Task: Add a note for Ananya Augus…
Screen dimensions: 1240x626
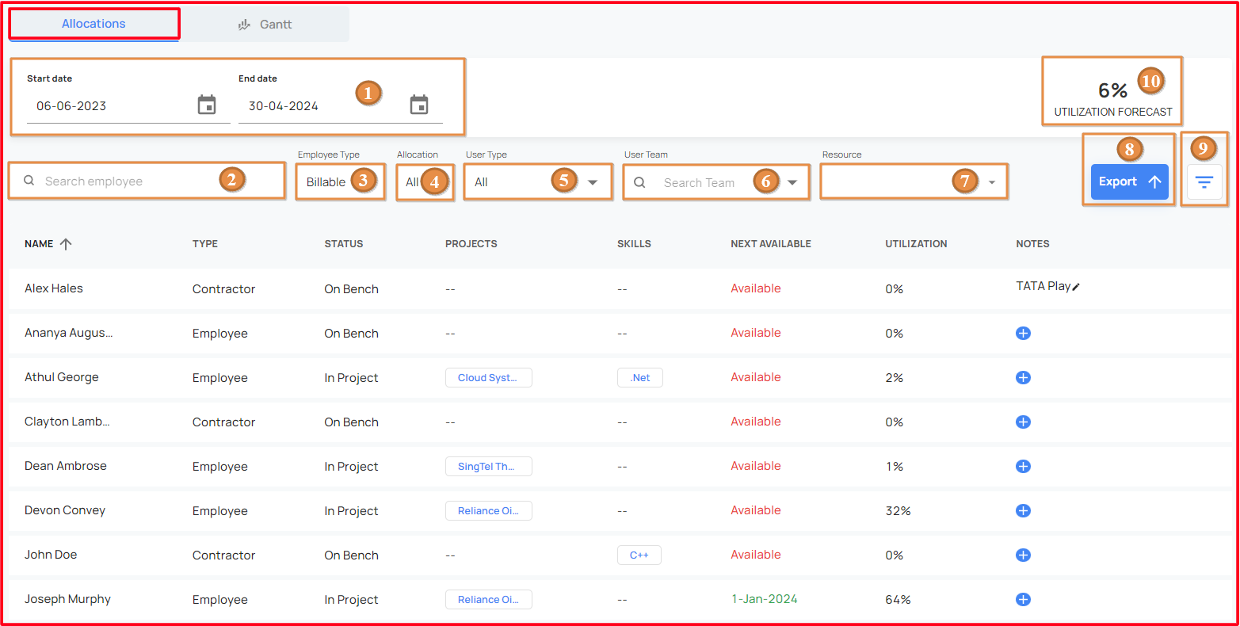Action: 1023,334
